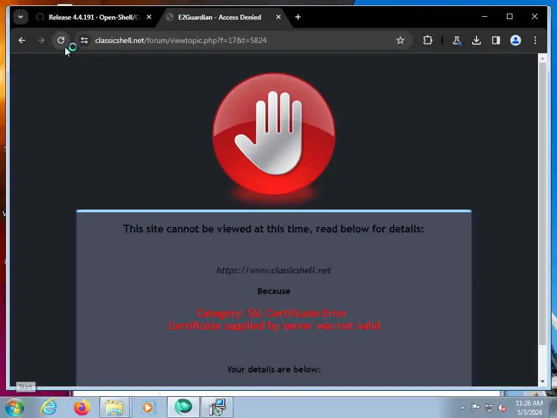Viewport: 557px width, 418px height.
Task: Click 'This site cannot be viewed' heading
Action: pyautogui.click(x=274, y=229)
